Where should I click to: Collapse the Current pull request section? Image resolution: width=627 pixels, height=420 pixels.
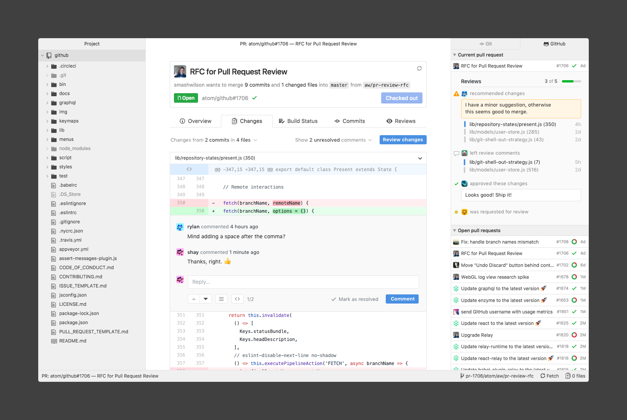455,55
